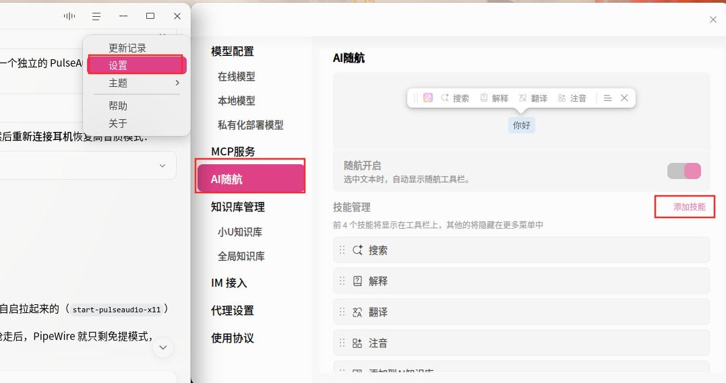This screenshot has width=726, height=383.
Task: Select AI随航 in the settings sidebar
Action: pos(251,178)
